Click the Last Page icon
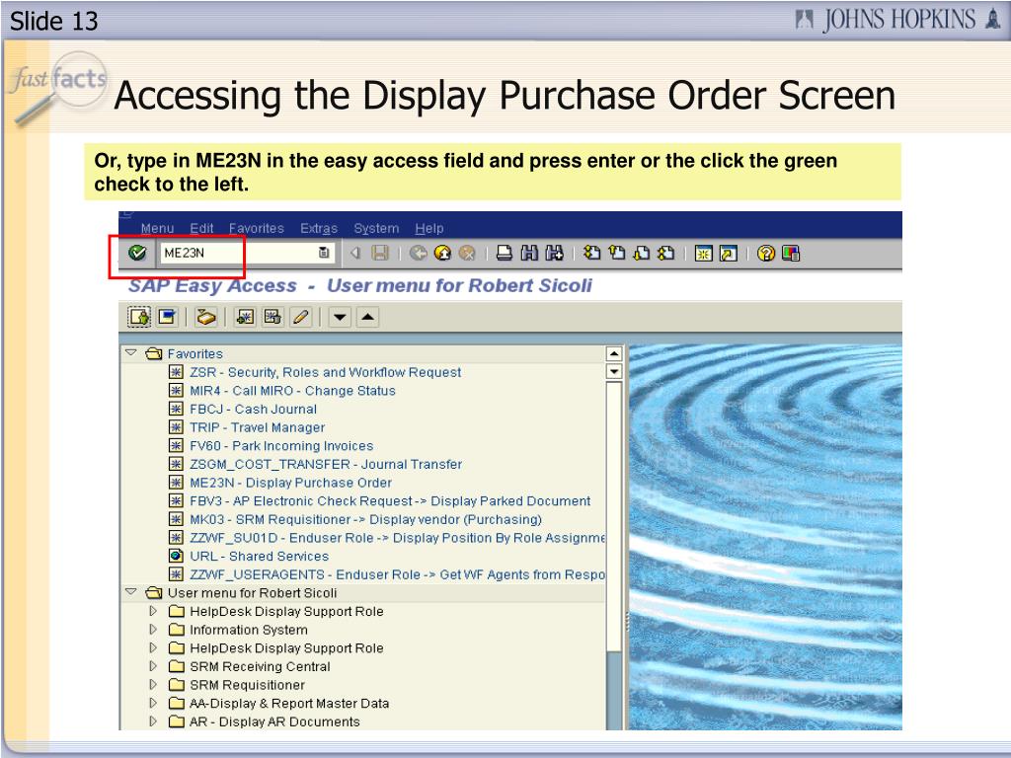The height and width of the screenshot is (758, 1011). tap(665, 254)
